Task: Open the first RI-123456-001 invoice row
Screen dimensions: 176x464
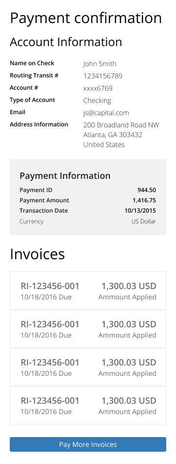Action: (x=88, y=291)
